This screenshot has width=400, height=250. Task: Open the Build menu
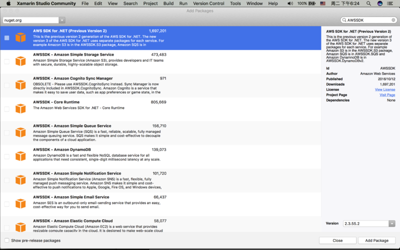pos(168,3)
